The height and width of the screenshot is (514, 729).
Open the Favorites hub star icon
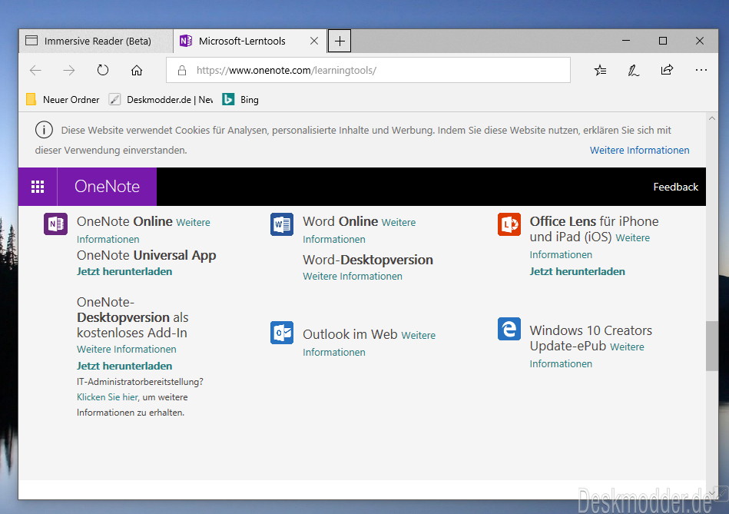pos(600,70)
